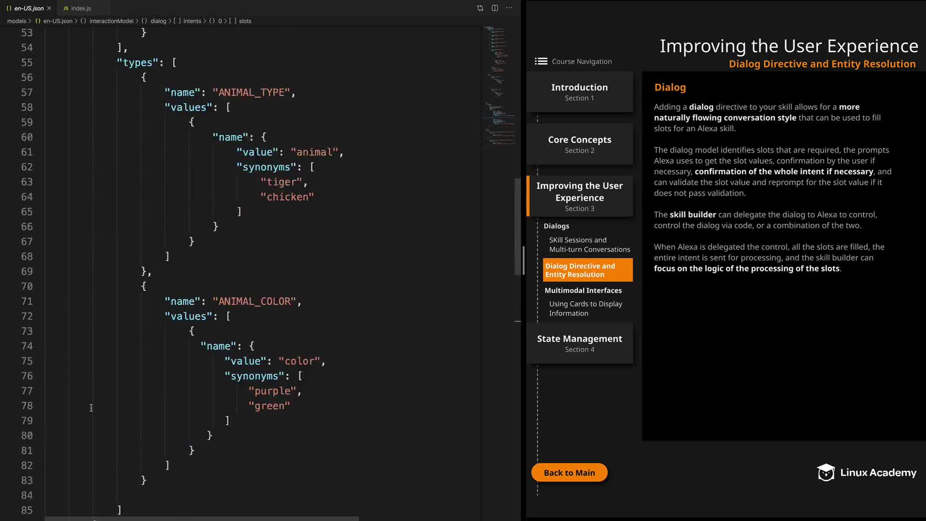
Task: Open State Management Section 4
Action: click(579, 343)
